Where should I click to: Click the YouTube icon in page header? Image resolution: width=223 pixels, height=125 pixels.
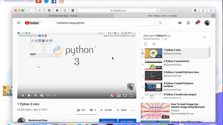(39, 1)
